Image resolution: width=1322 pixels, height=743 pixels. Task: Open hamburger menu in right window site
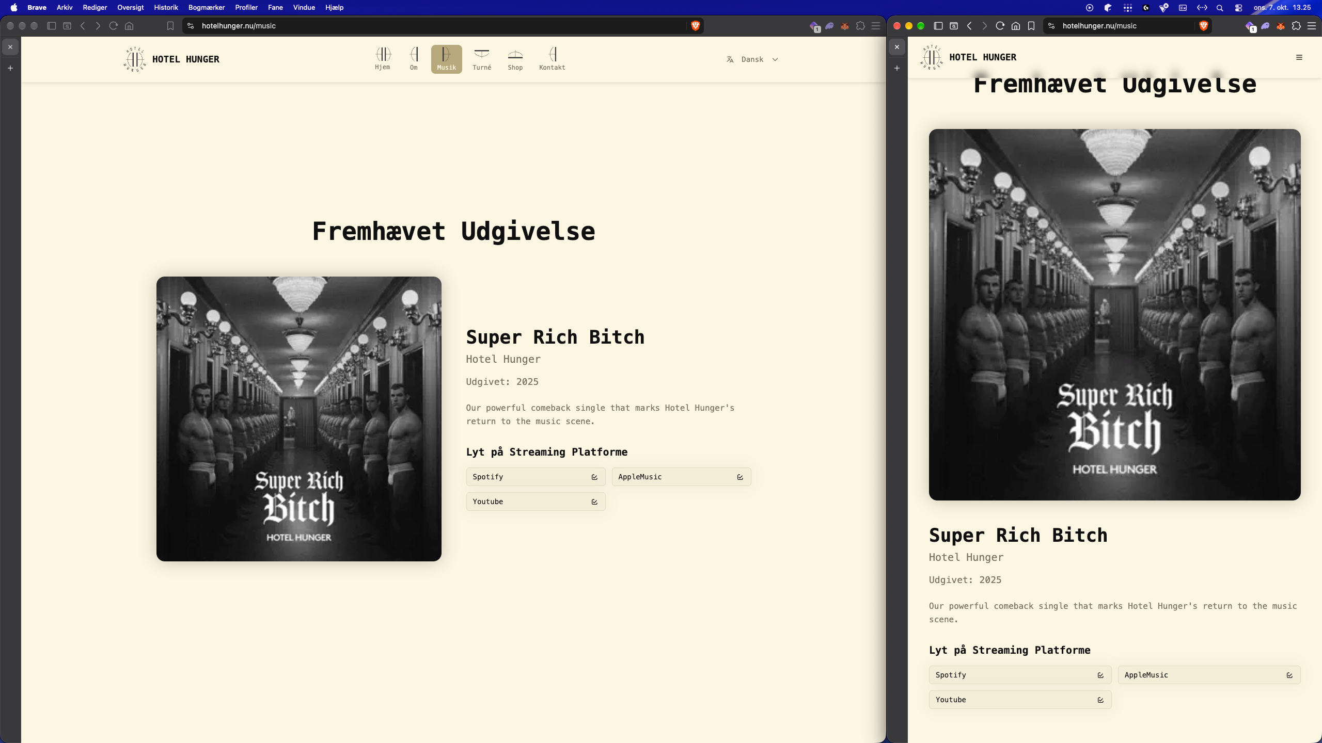(x=1299, y=57)
